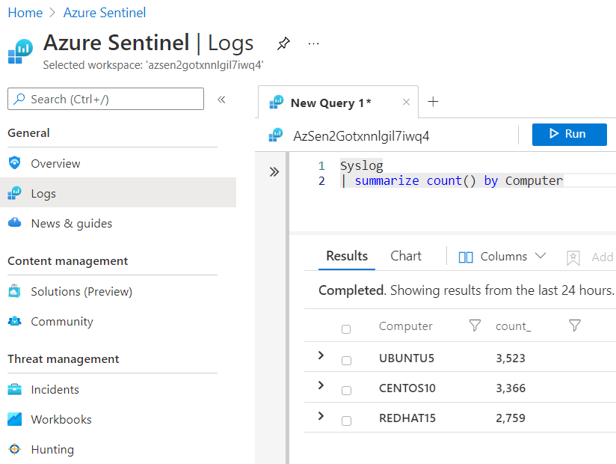
Task: Open News & guides page
Action: (x=118, y=223)
